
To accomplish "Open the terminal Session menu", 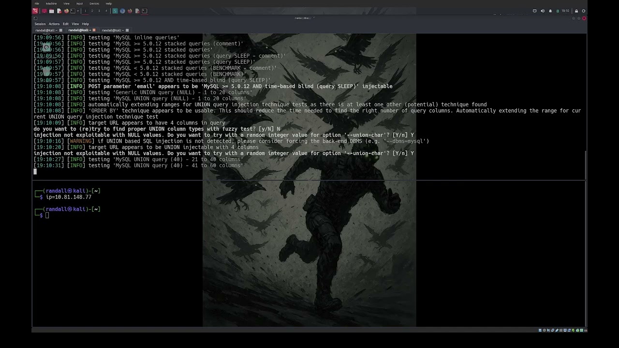I will pyautogui.click(x=40, y=24).
